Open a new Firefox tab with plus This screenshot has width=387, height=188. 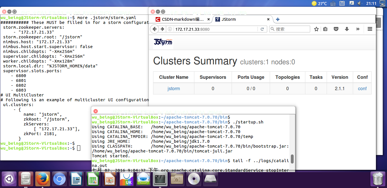(278, 19)
